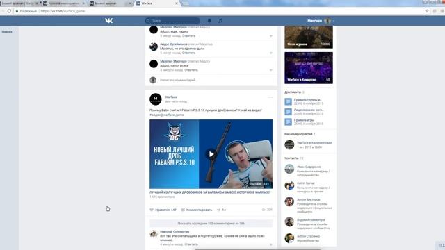Open Warface community avatar on the post

156,99
